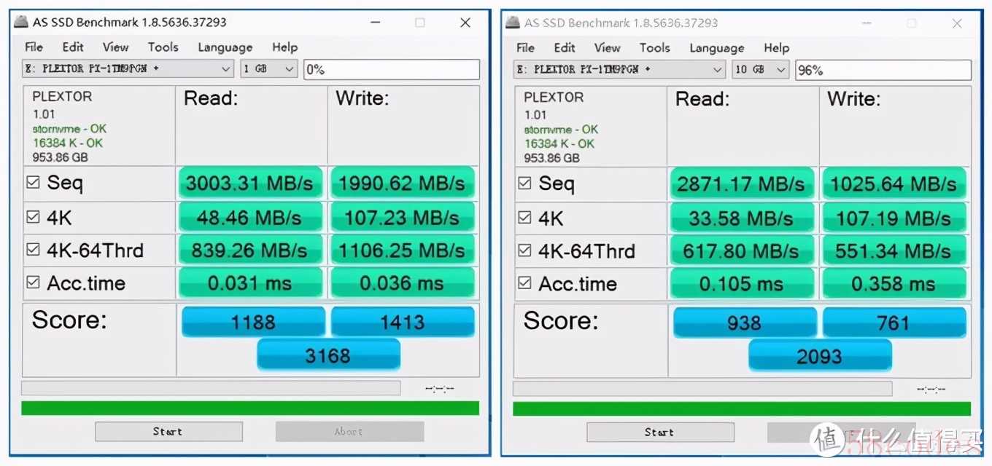Click the 96% status field in right window
The width and height of the screenshot is (992, 466).
(x=883, y=70)
